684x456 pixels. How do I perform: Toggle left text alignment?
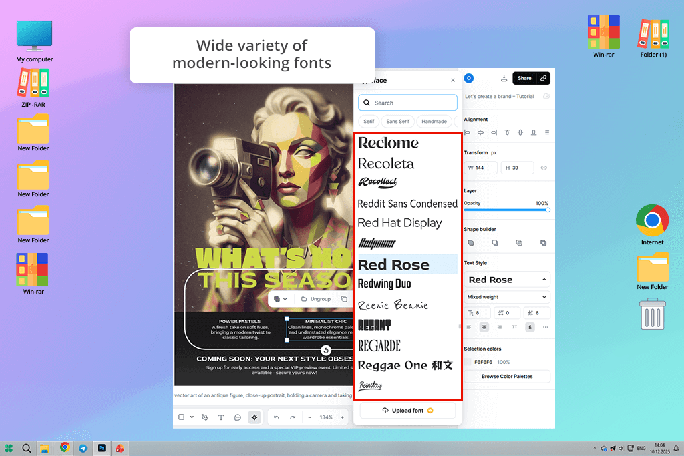click(469, 327)
